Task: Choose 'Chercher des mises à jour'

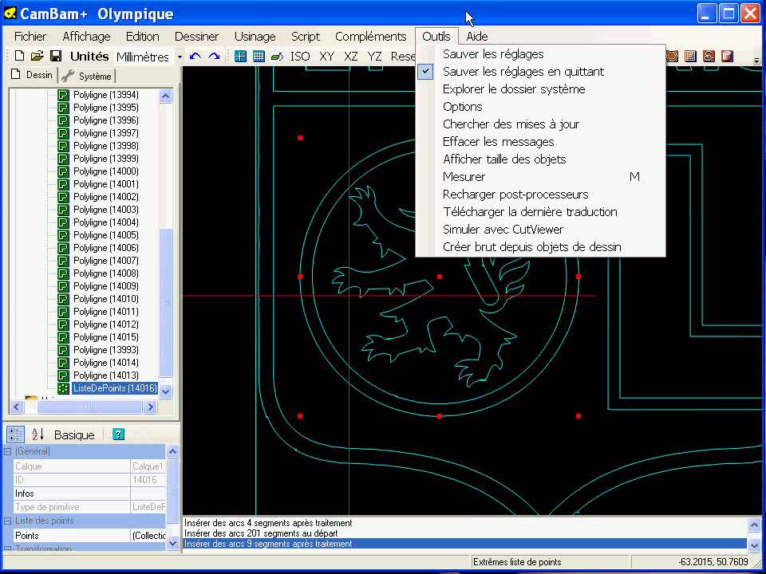Action: click(x=541, y=124)
